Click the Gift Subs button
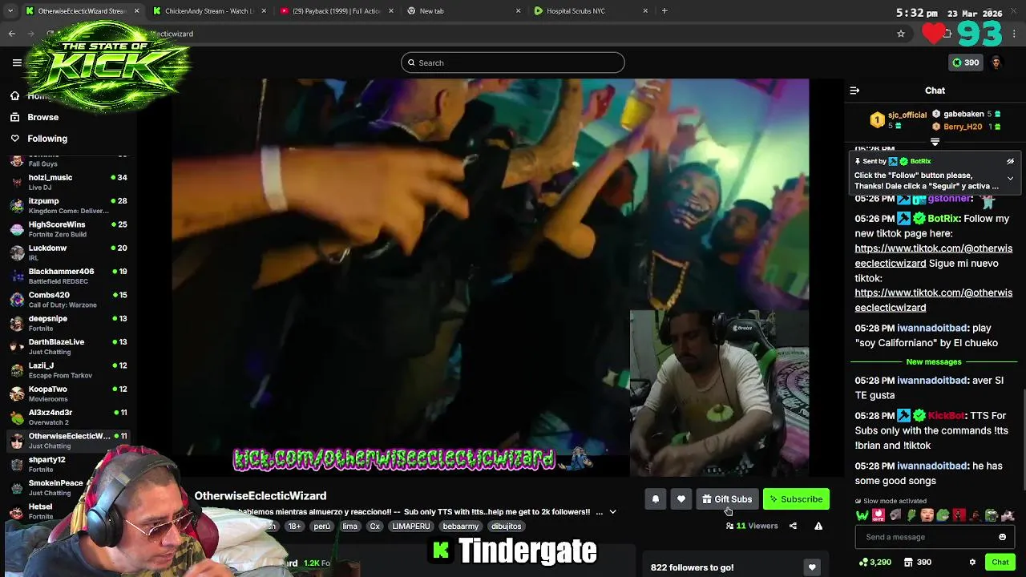Image resolution: width=1026 pixels, height=577 pixels. pos(727,499)
